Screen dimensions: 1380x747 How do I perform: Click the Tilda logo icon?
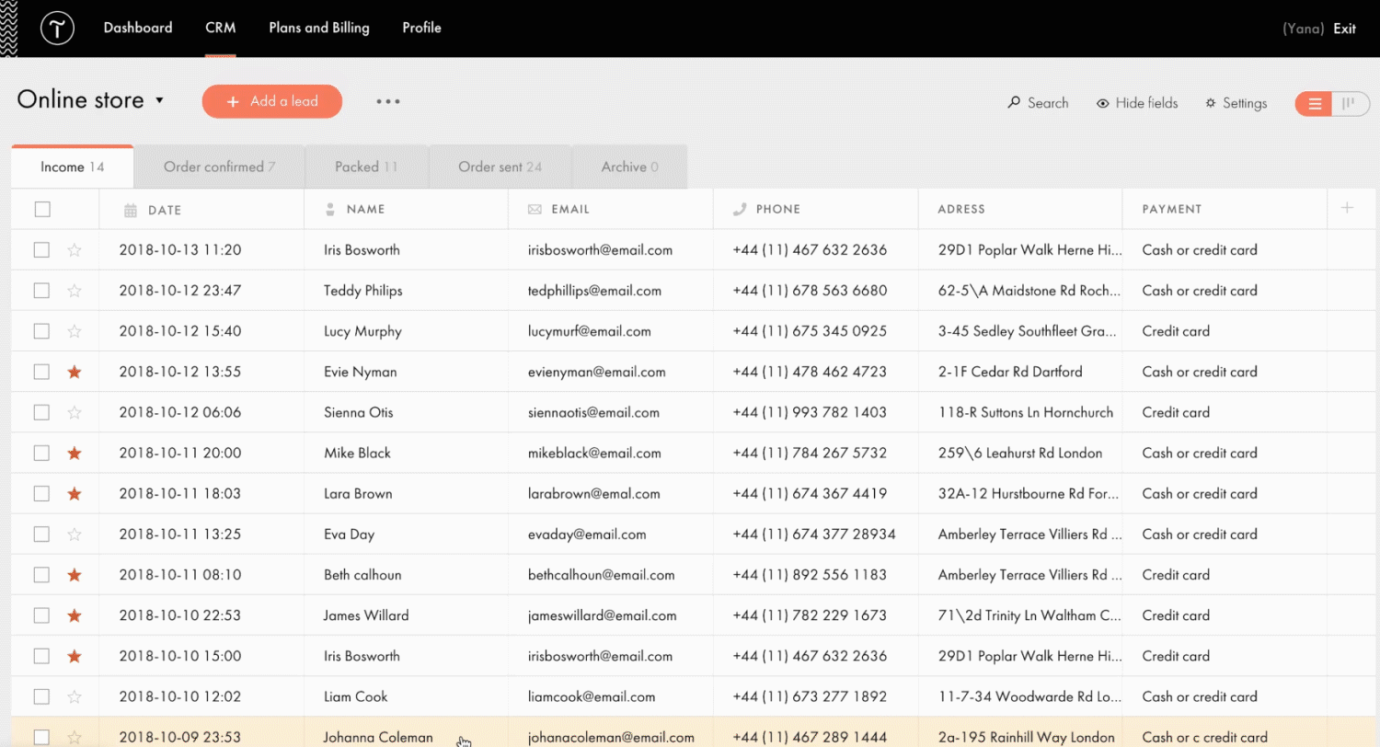[57, 29]
